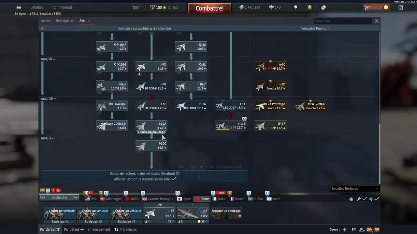Screen dimensions: 417x234
Task: Collapse the Véhicules accessibles à la recherche header
Action: click(42, 28)
